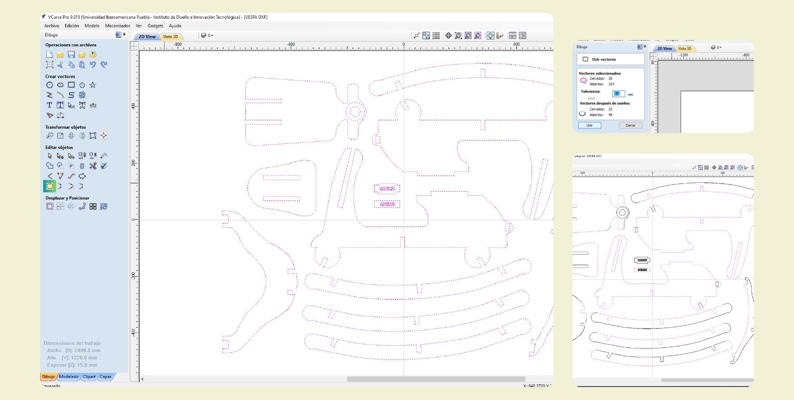The width and height of the screenshot is (794, 400).
Task: Open the Ayuda menu
Action: click(x=175, y=26)
